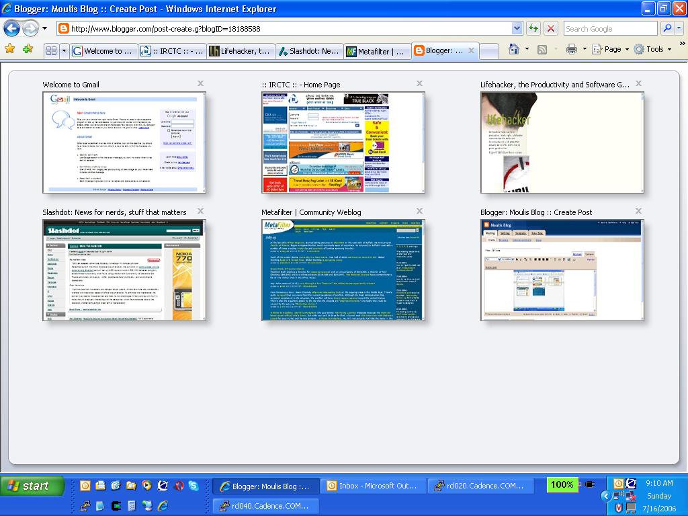This screenshot has height=516, width=688.
Task: Close the Metafilter quick tab
Action: click(x=419, y=211)
